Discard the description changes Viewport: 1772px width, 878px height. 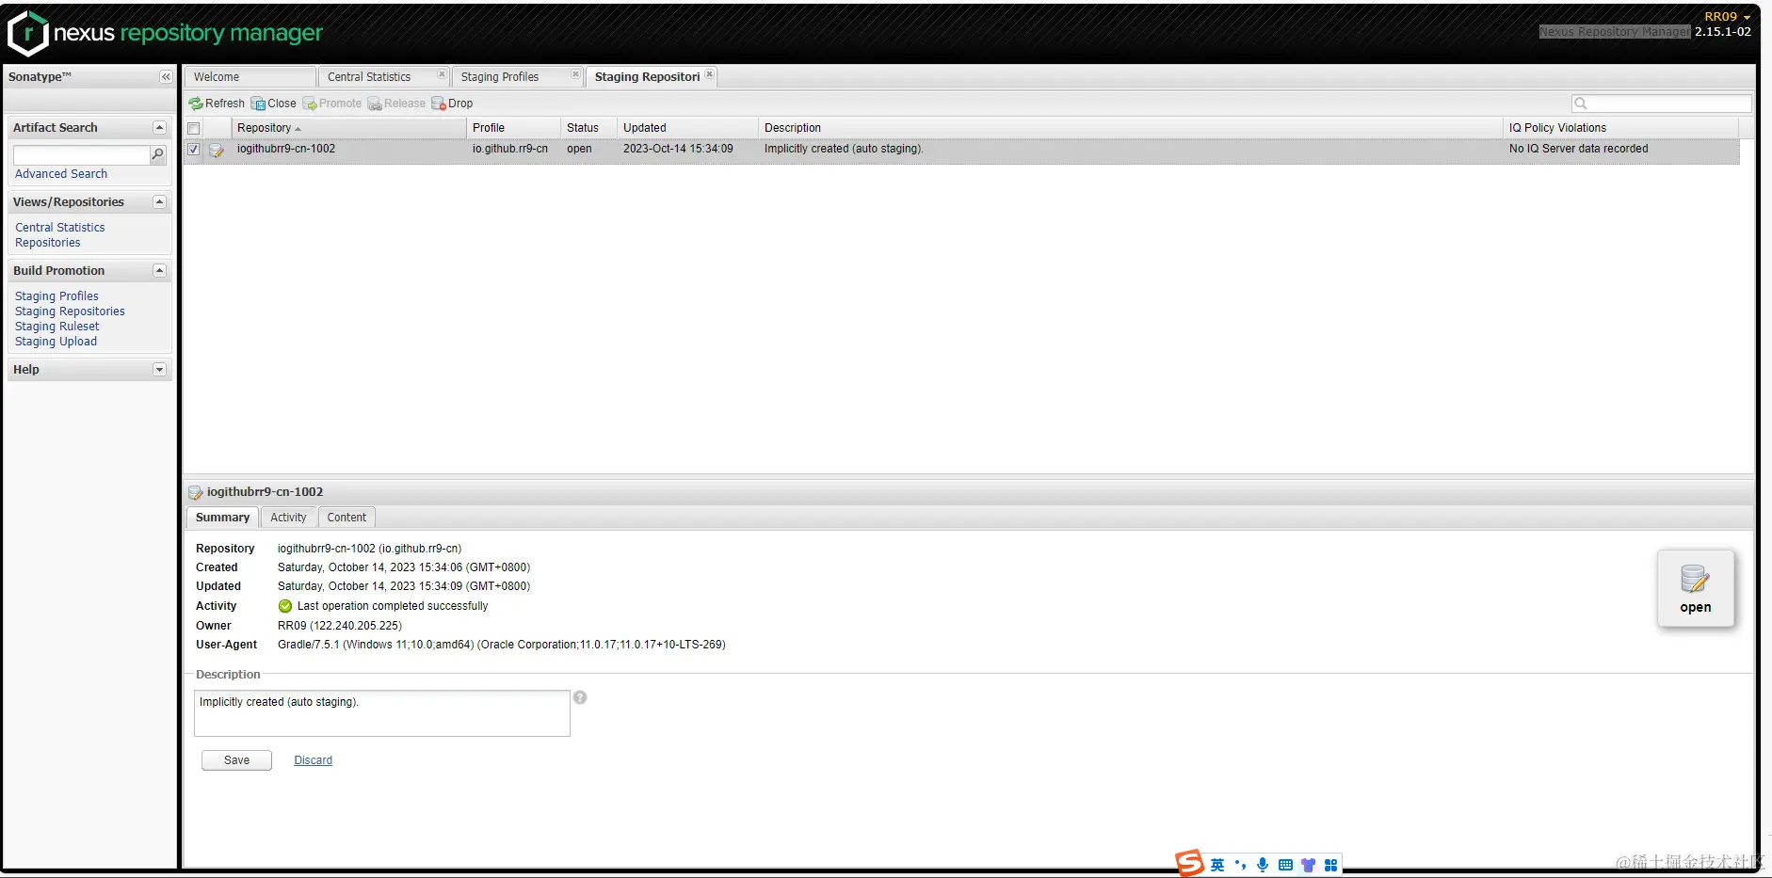pyautogui.click(x=313, y=760)
